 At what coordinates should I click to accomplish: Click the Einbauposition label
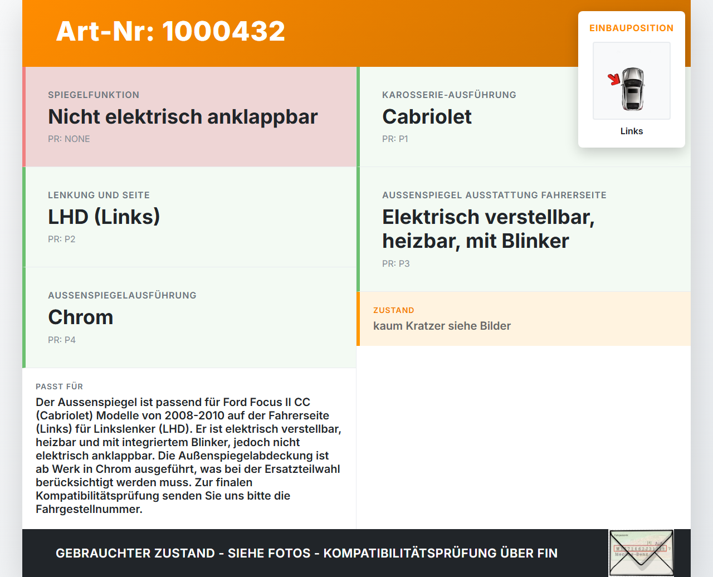click(632, 28)
